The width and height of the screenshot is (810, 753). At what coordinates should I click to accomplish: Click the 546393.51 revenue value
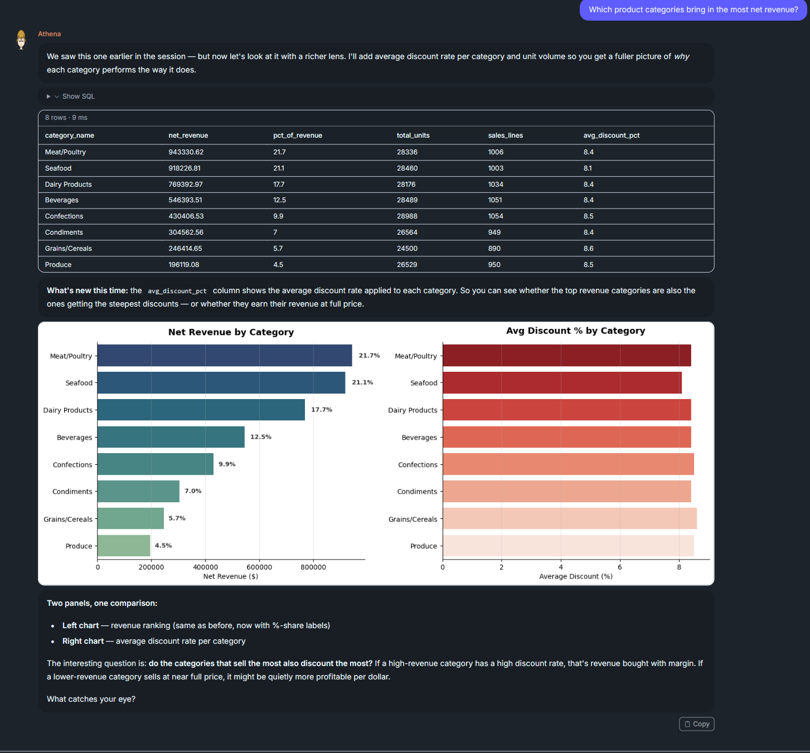186,200
